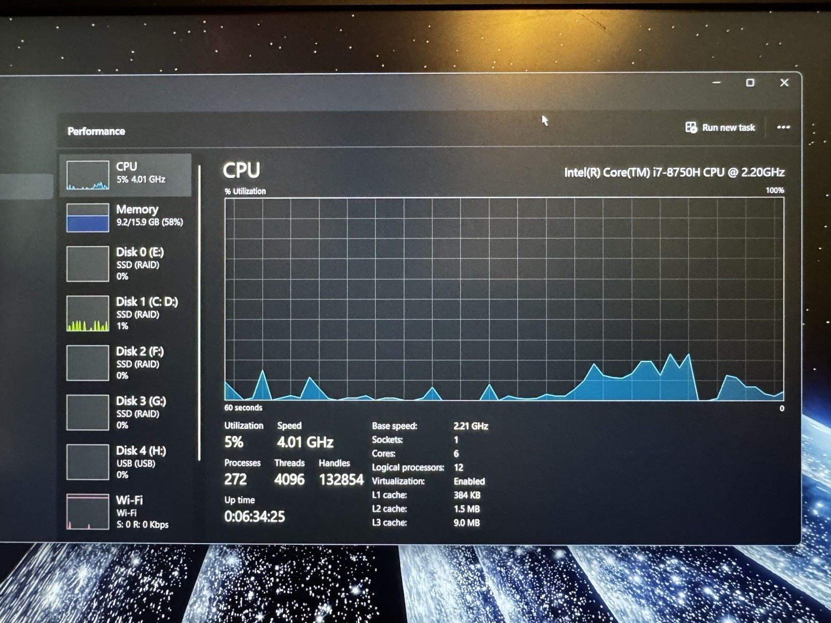Click the Intel Core i7-8750H processor name
This screenshot has width=831, height=623.
pos(674,172)
